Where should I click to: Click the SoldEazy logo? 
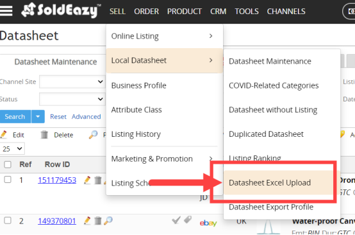pos(61,10)
